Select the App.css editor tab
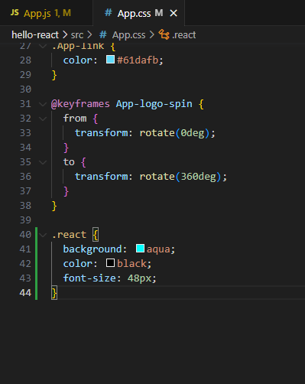 (x=139, y=13)
